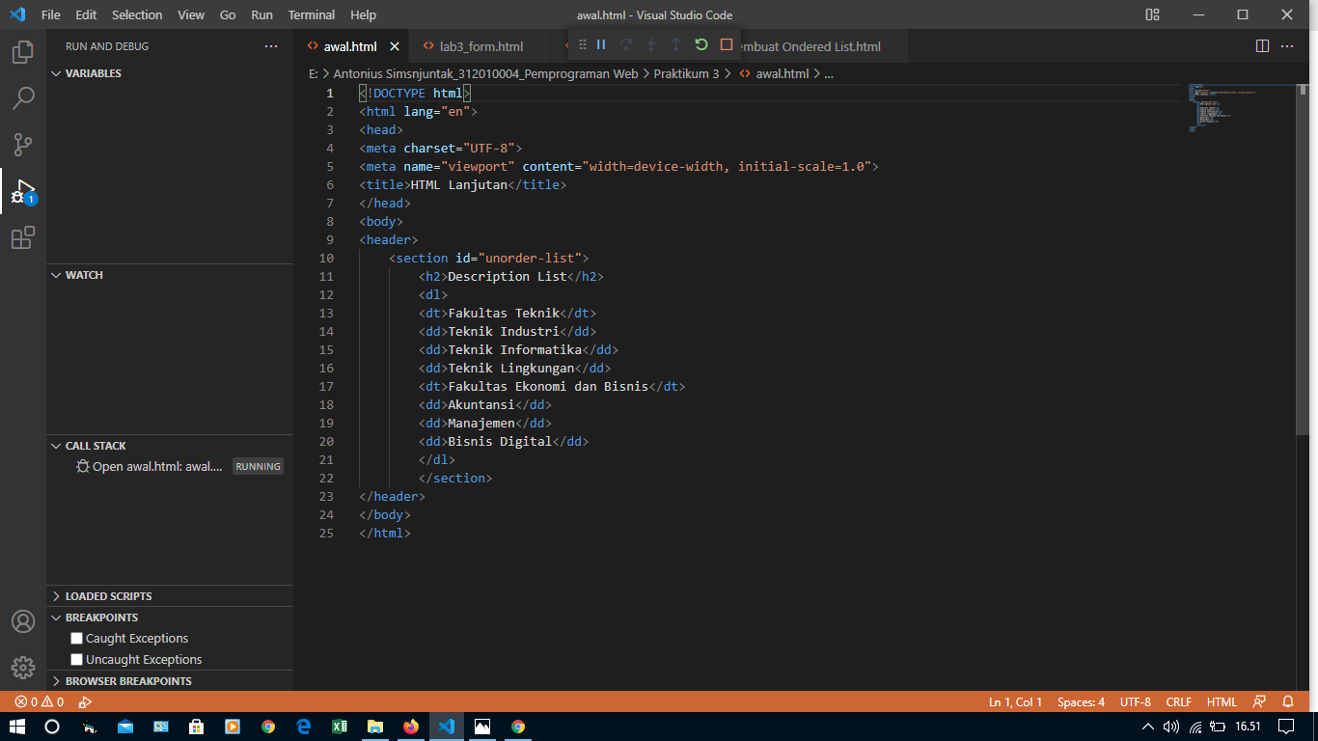Open the Manage settings gear icon
The height and width of the screenshot is (741, 1318).
(x=23, y=667)
